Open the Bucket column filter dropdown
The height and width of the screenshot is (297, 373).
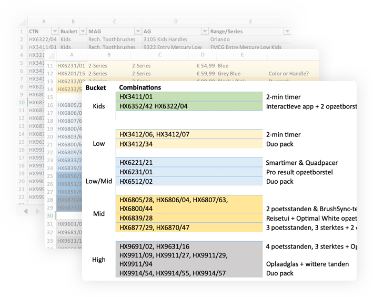click(x=83, y=31)
